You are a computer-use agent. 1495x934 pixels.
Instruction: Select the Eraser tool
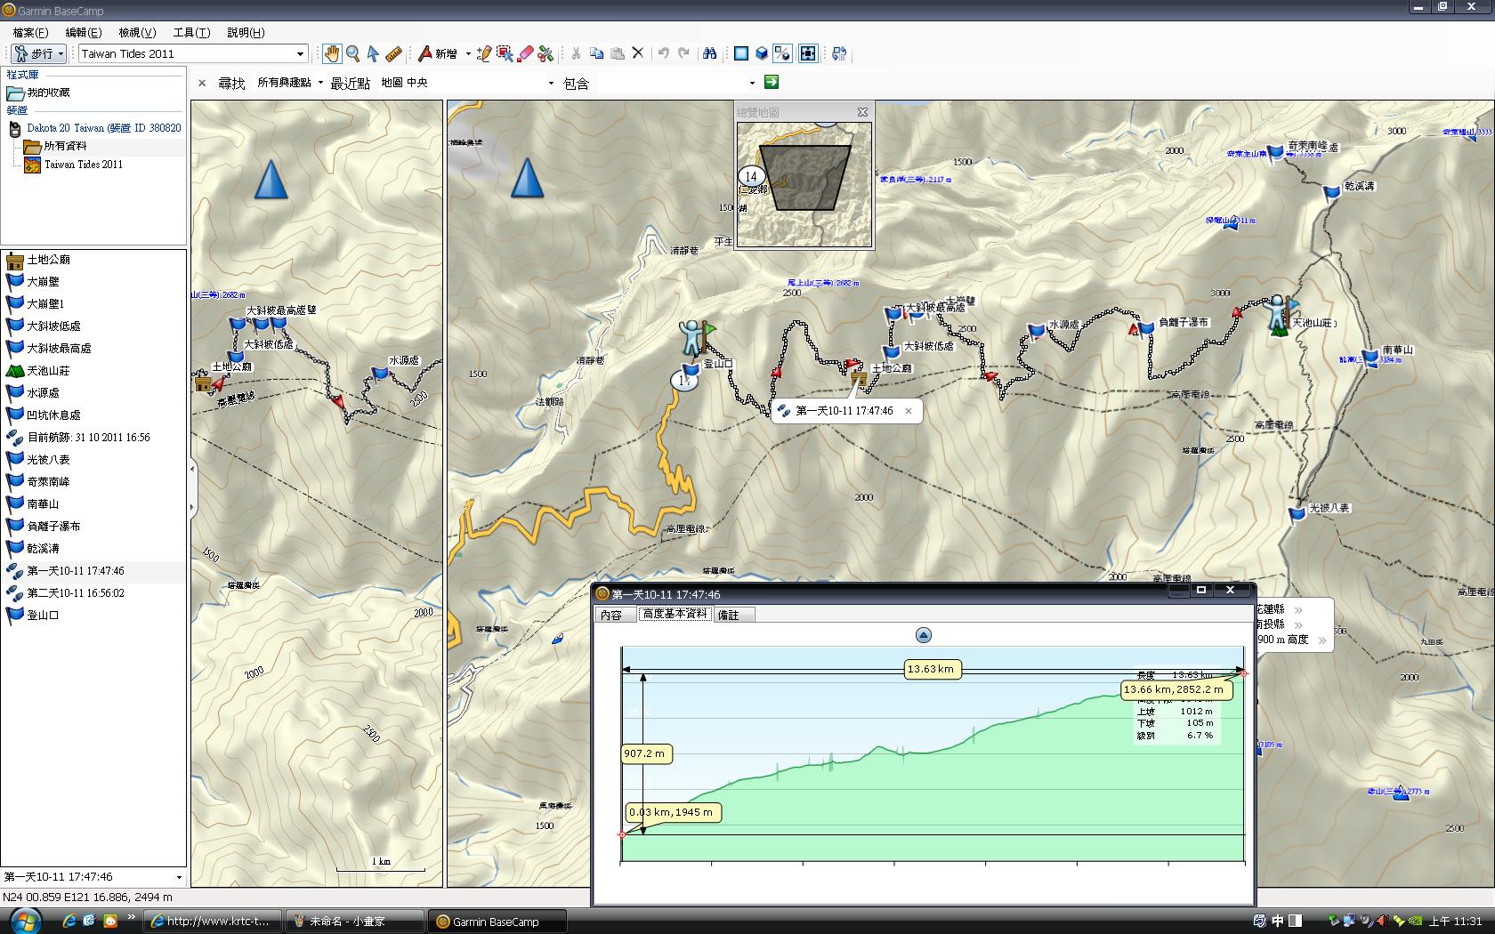click(x=525, y=53)
